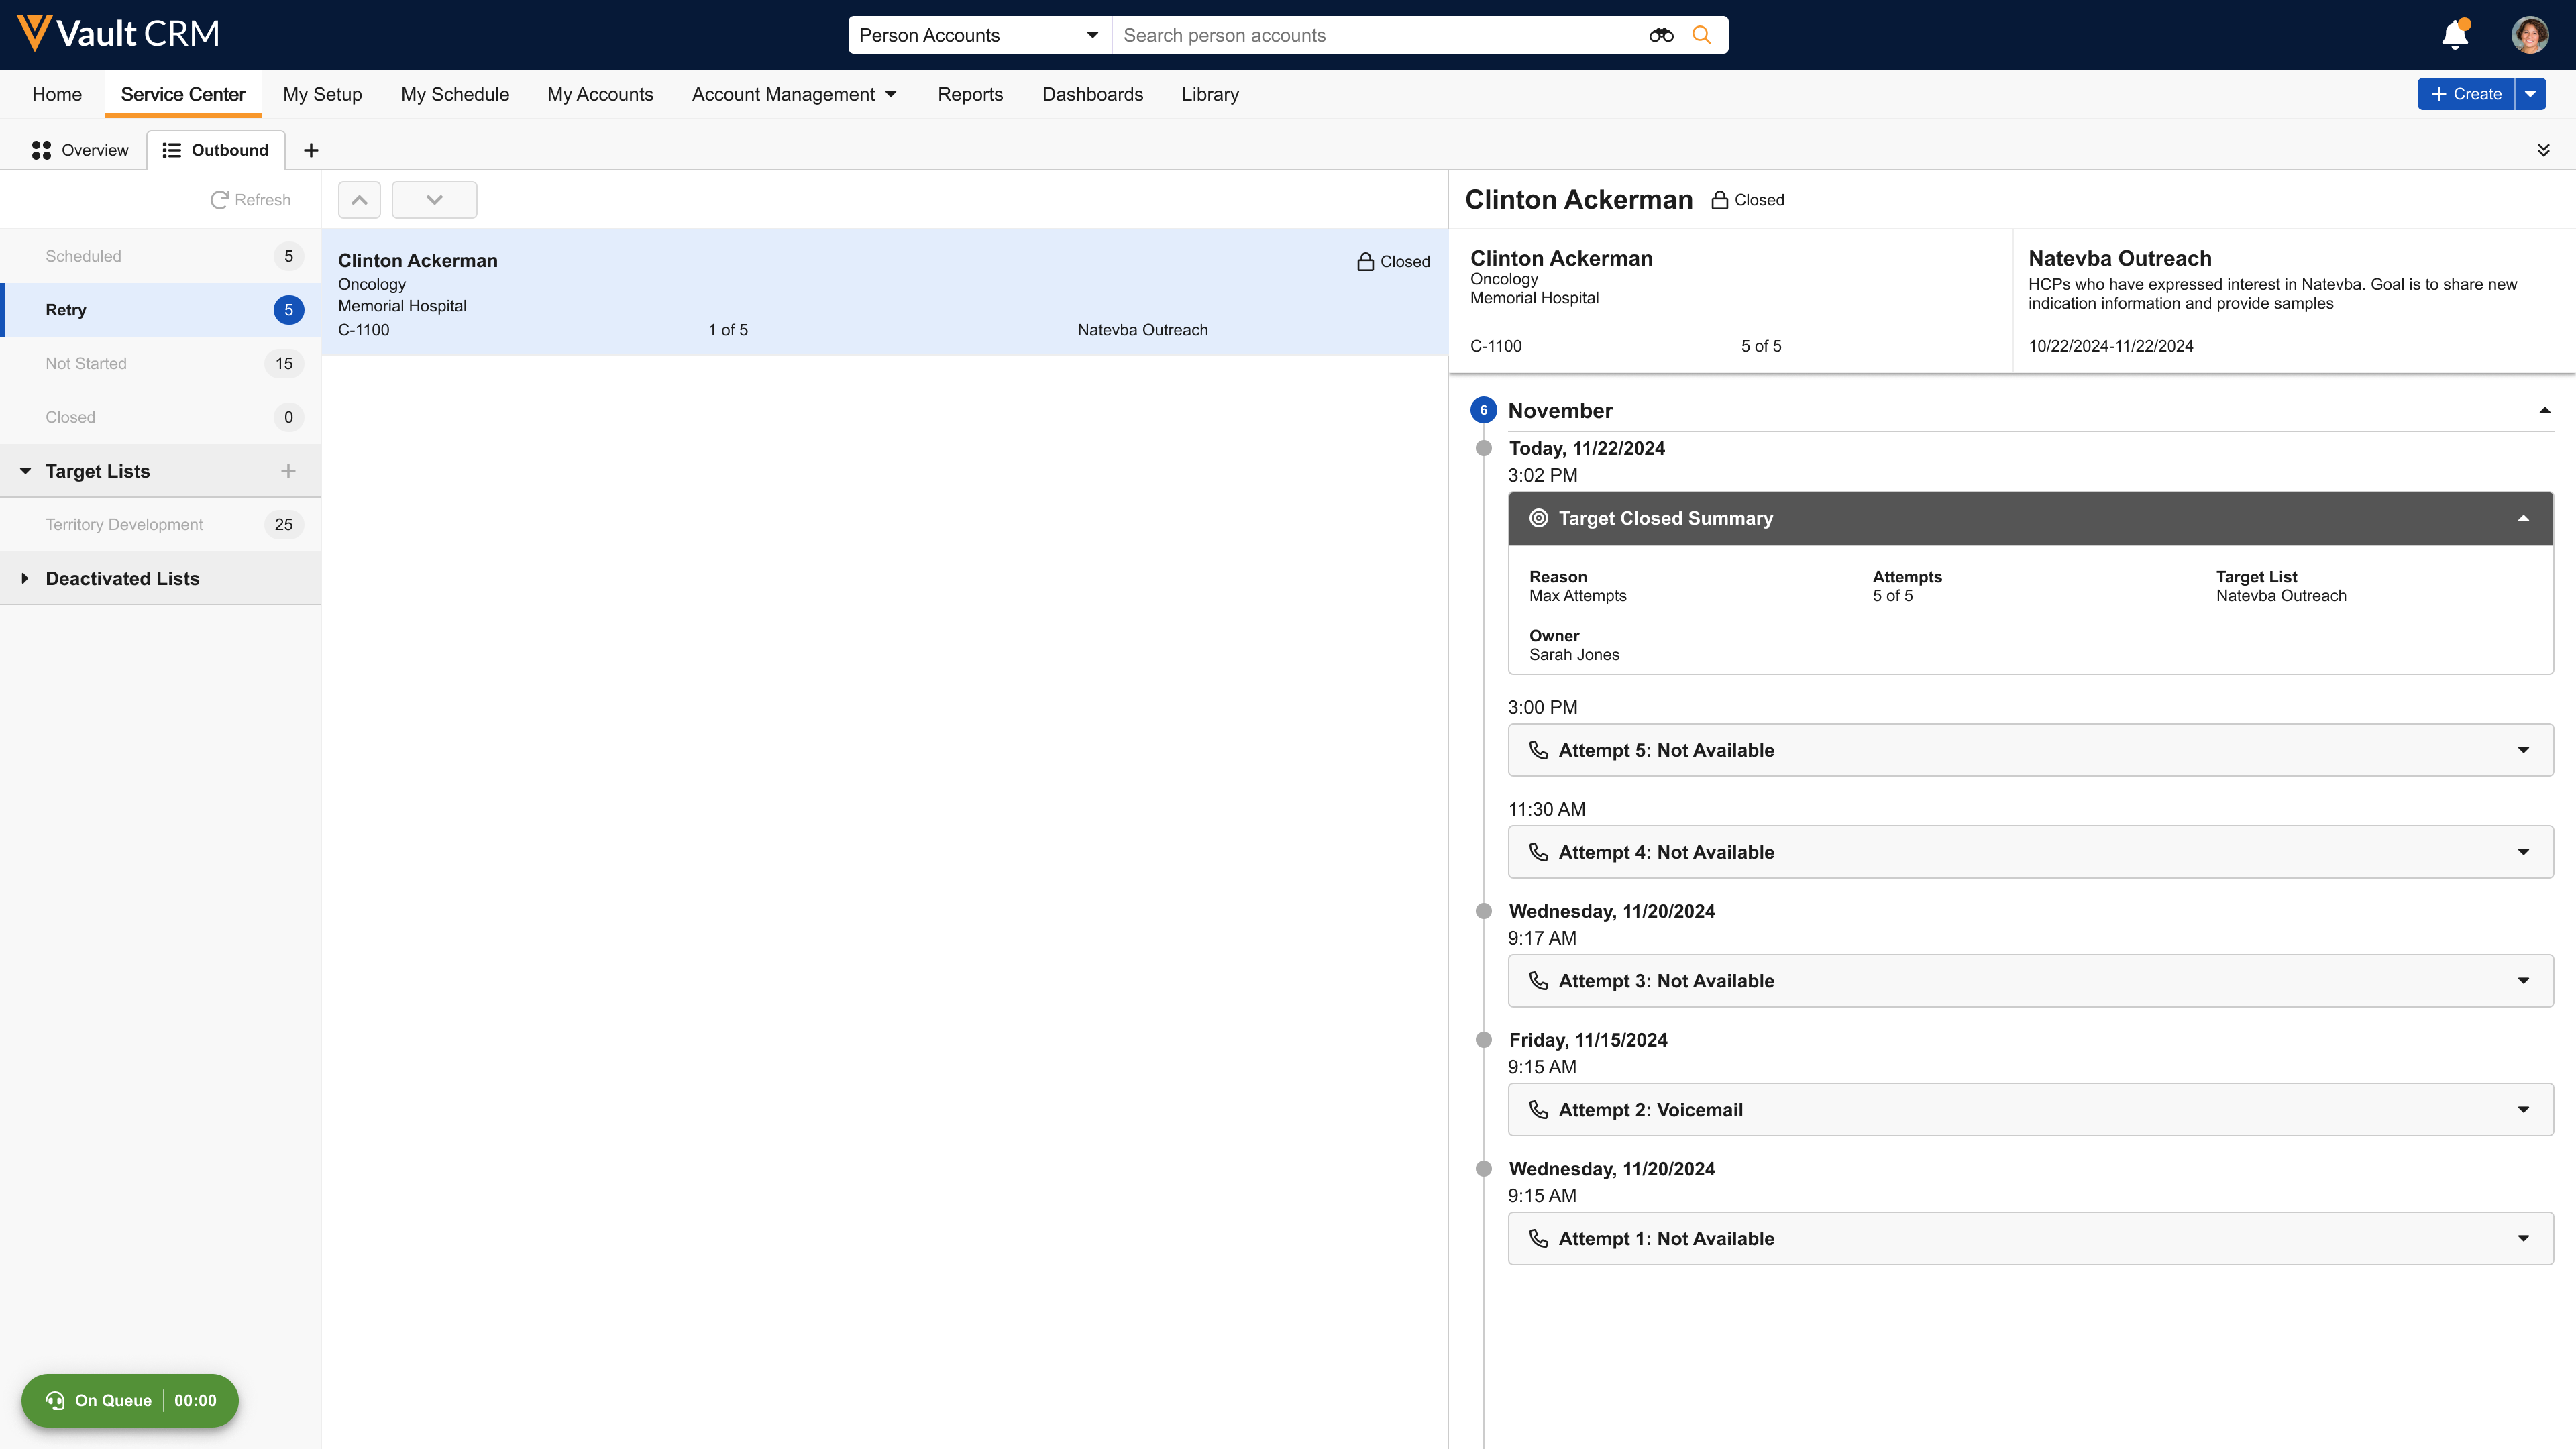
Task: Click the binoculars advanced search icon
Action: (1661, 35)
